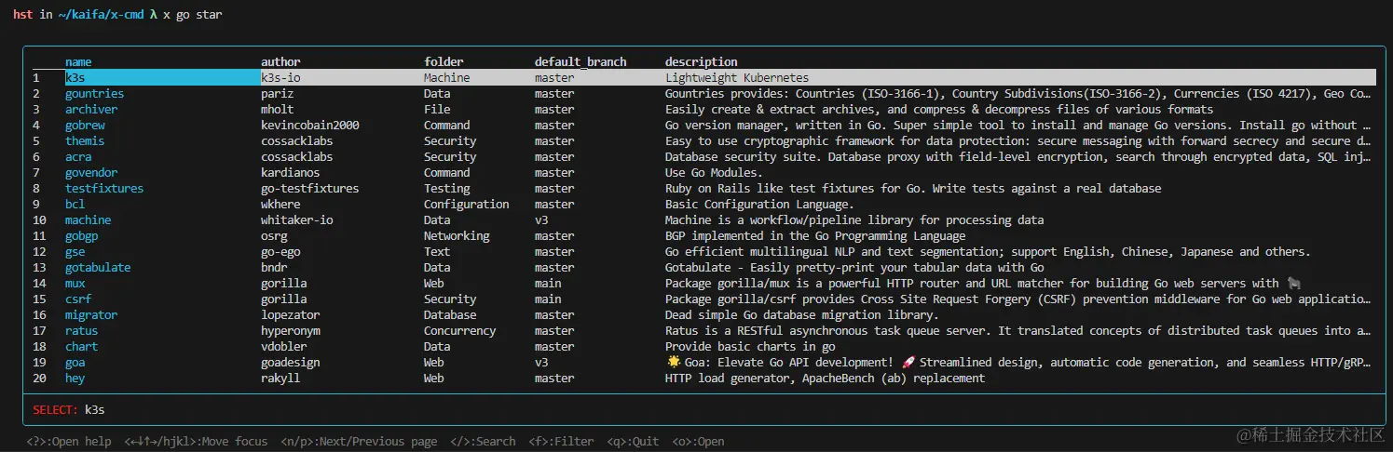This screenshot has height=452, width=1393.
Task: Select the hey repository name
Action: click(75, 379)
